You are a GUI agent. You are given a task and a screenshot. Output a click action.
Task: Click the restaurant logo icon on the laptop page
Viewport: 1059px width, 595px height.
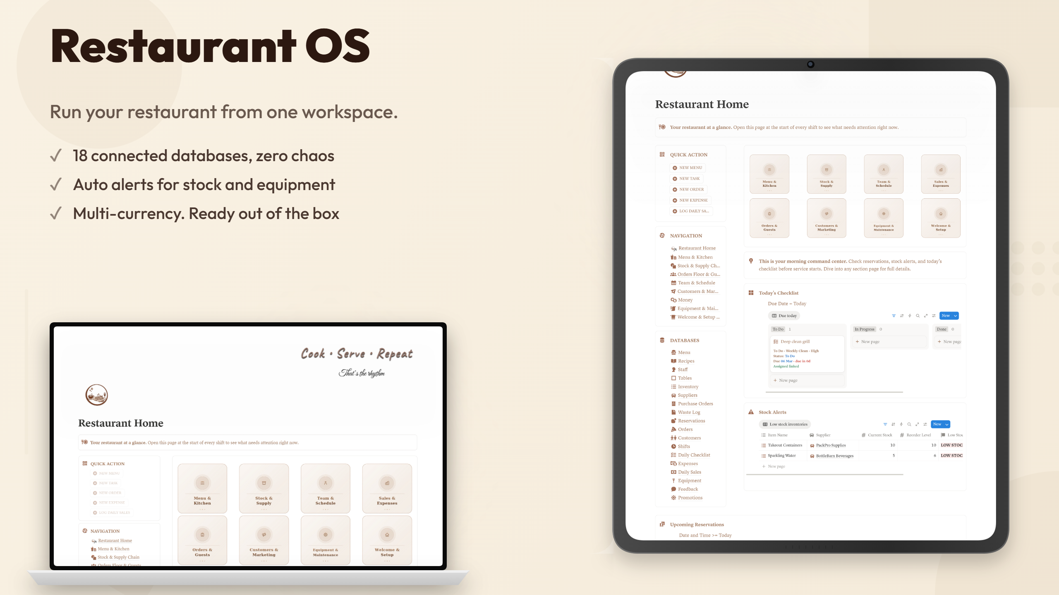pyautogui.click(x=97, y=395)
